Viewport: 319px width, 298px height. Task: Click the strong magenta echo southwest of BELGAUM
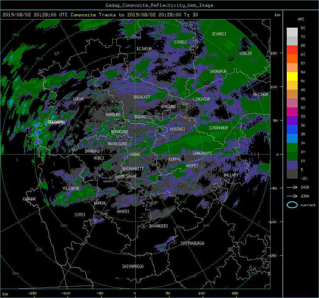pyautogui.click(x=37, y=141)
